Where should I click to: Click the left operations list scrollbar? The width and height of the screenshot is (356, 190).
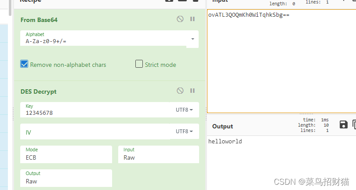10,8
